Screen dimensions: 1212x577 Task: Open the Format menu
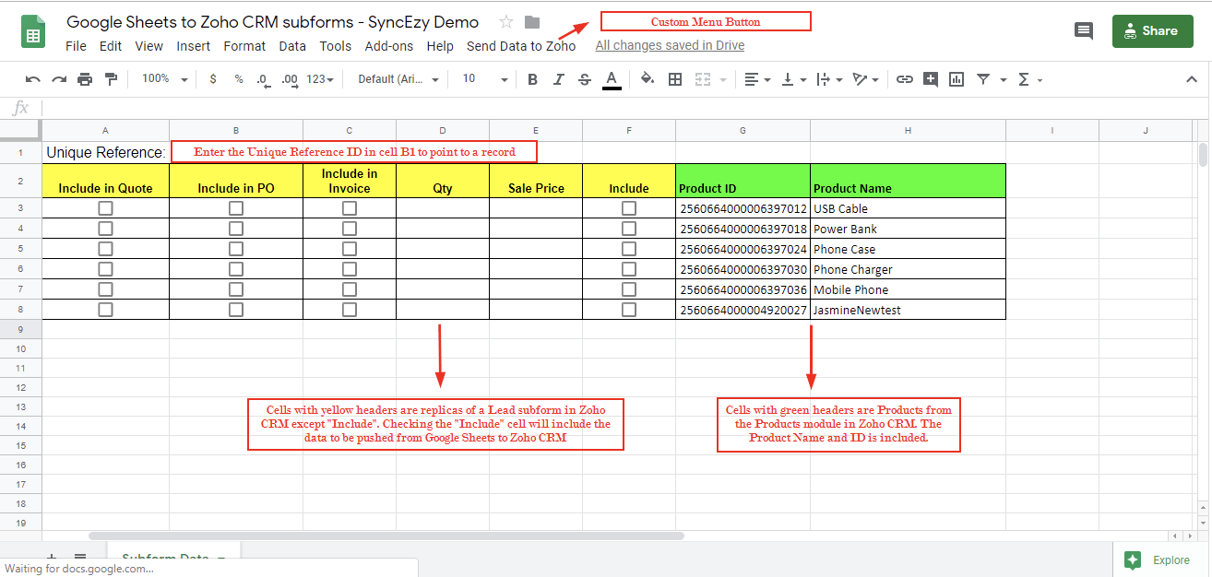[244, 46]
